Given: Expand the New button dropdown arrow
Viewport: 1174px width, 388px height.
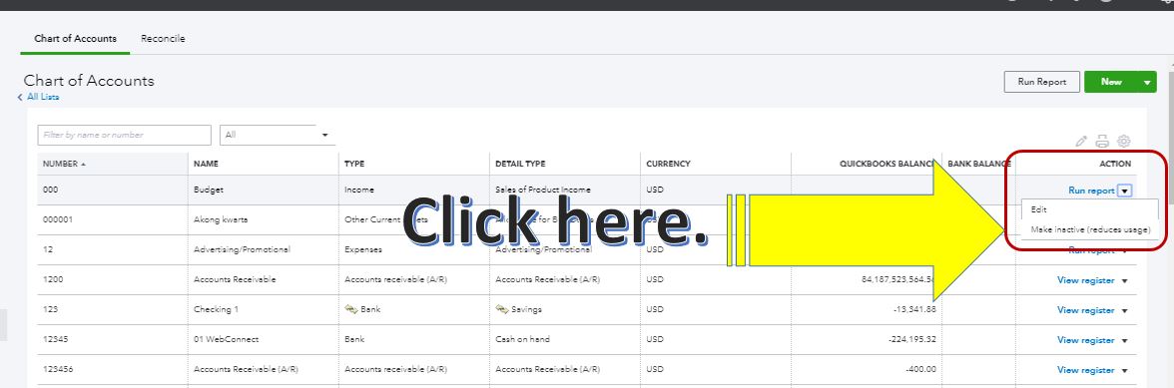Looking at the screenshot, I should 1147,82.
